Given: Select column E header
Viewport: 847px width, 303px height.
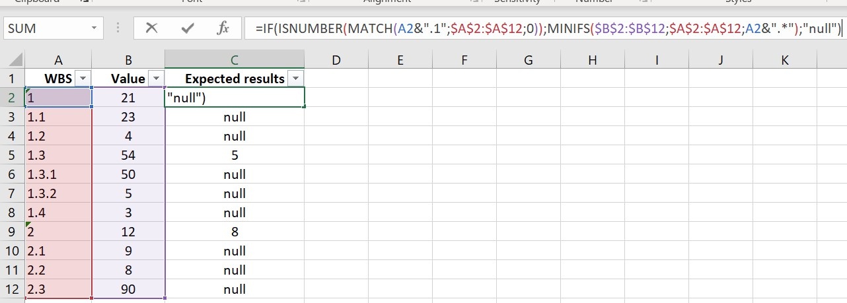Looking at the screenshot, I should (x=400, y=60).
